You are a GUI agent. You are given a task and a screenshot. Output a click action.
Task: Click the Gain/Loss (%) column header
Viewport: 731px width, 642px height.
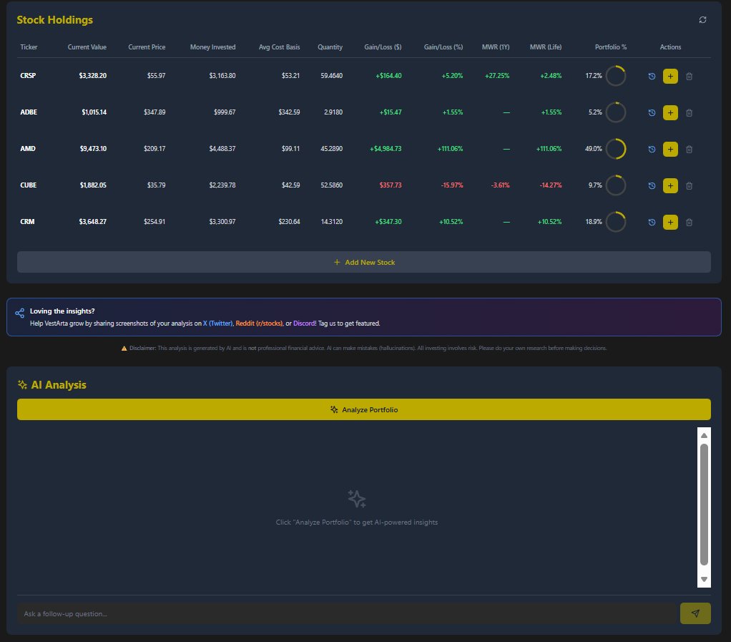click(443, 47)
